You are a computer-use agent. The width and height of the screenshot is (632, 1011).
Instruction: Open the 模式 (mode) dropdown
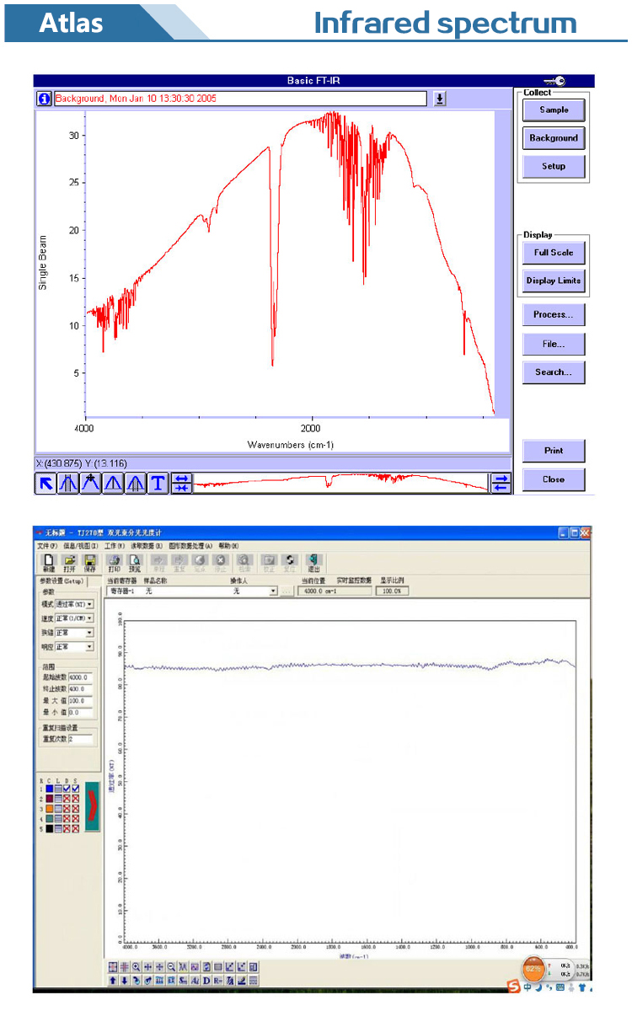pyautogui.click(x=89, y=604)
